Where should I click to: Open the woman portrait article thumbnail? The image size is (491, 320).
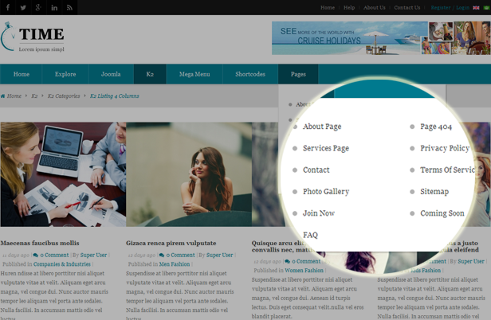[x=189, y=174]
